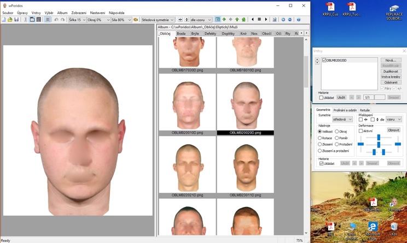Go up one album level (green up arrow)

tap(237, 20)
